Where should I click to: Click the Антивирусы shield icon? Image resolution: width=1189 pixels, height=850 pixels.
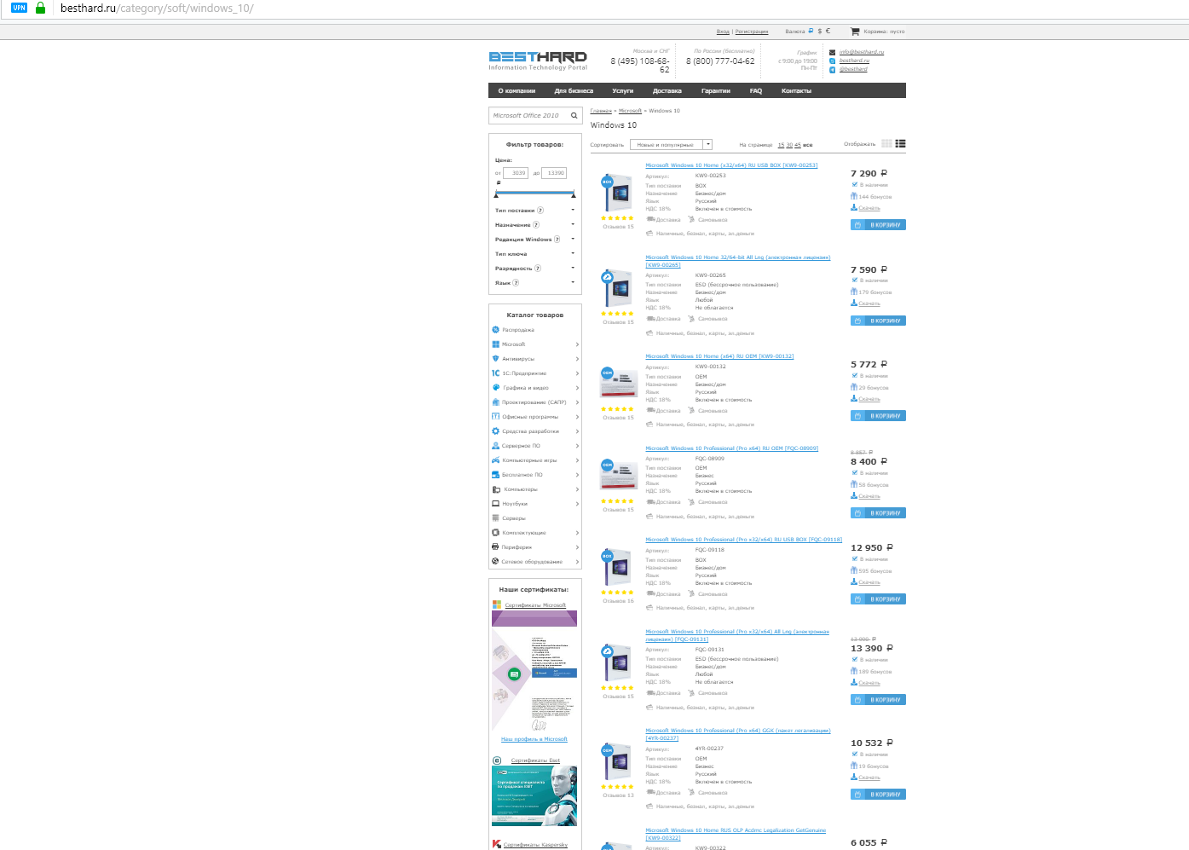click(495, 359)
